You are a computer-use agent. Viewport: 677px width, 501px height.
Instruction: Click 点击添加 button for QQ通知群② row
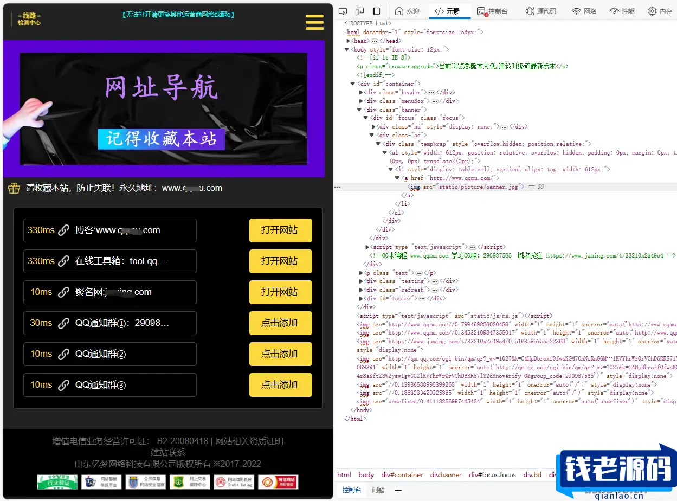point(281,354)
